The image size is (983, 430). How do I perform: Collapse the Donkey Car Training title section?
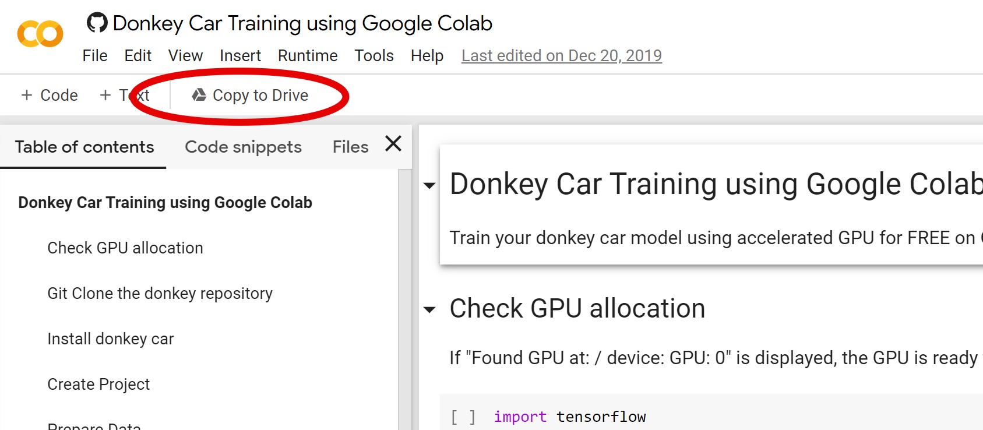pyautogui.click(x=429, y=186)
